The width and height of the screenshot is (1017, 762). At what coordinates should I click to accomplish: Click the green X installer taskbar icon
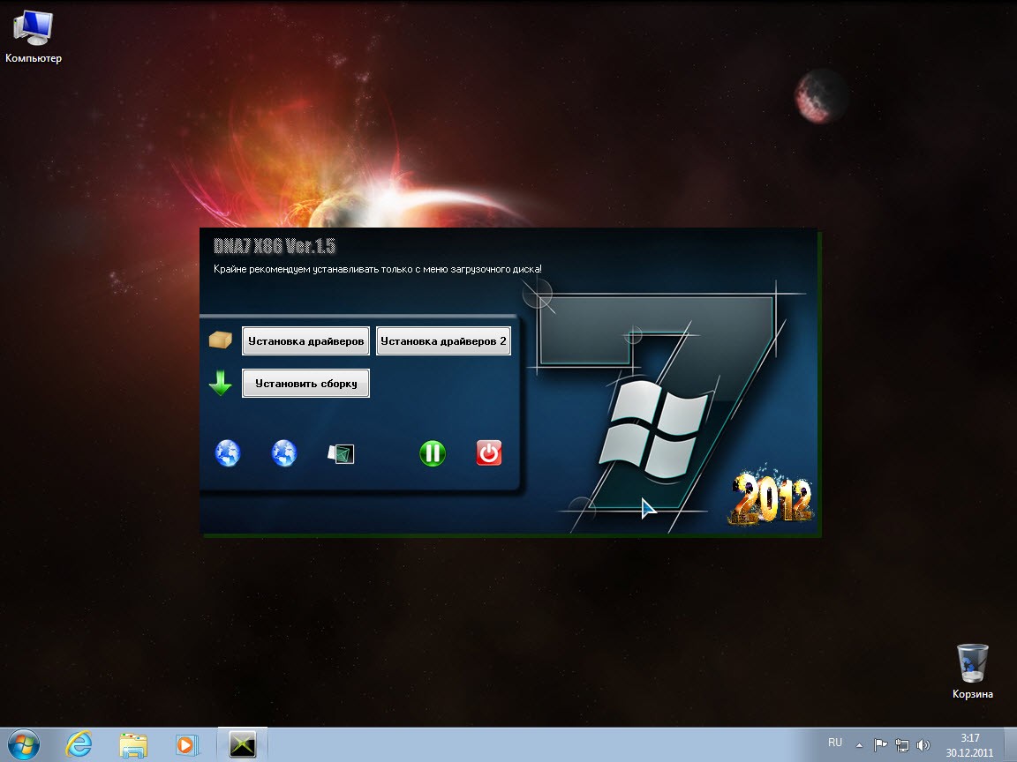click(x=243, y=744)
